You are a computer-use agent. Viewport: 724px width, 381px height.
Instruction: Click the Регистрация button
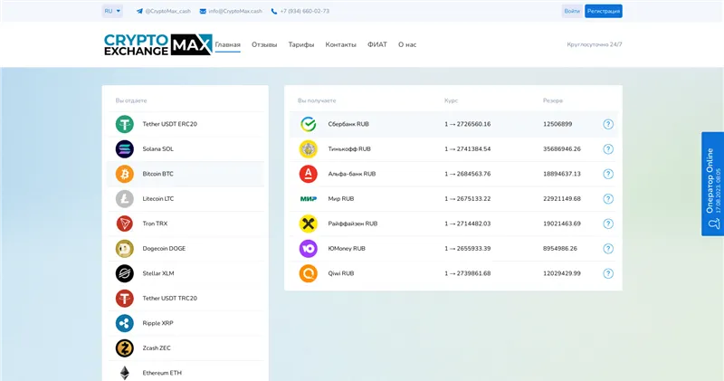(604, 11)
